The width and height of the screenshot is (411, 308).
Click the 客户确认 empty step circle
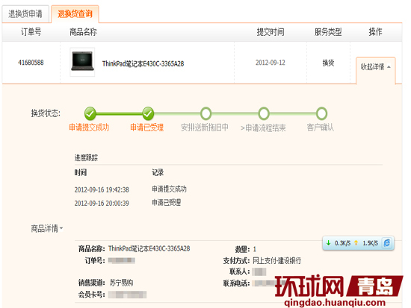tap(321, 113)
